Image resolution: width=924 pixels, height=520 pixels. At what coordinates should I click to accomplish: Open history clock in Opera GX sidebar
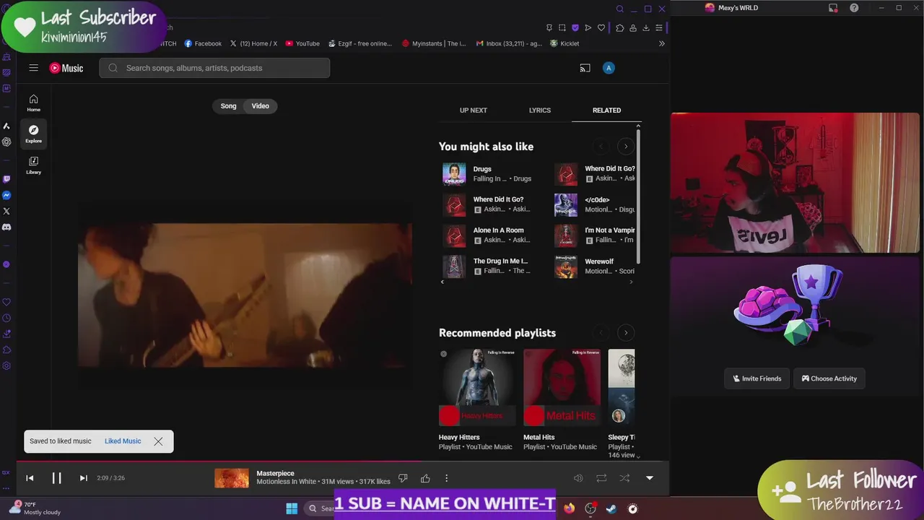point(6,318)
